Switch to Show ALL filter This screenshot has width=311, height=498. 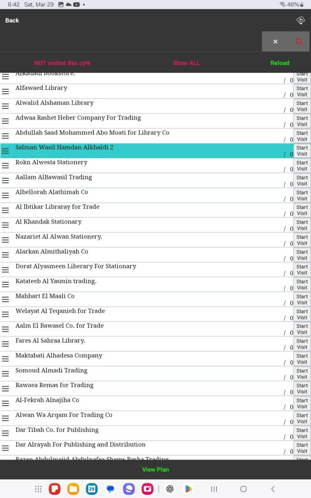coord(186,63)
